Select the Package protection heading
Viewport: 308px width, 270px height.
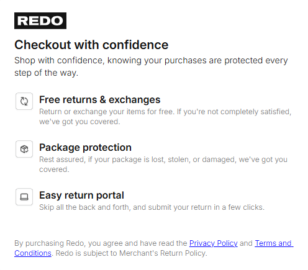tap(85, 148)
